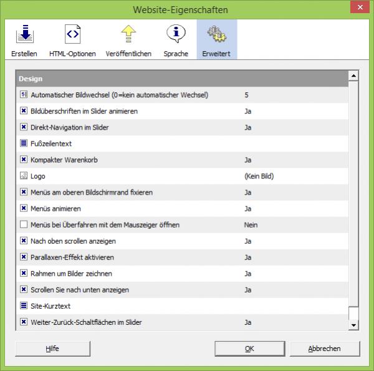The width and height of the screenshot is (374, 371).
Task: Select the Automatischer Bildwechsel value field
Action: (x=293, y=95)
